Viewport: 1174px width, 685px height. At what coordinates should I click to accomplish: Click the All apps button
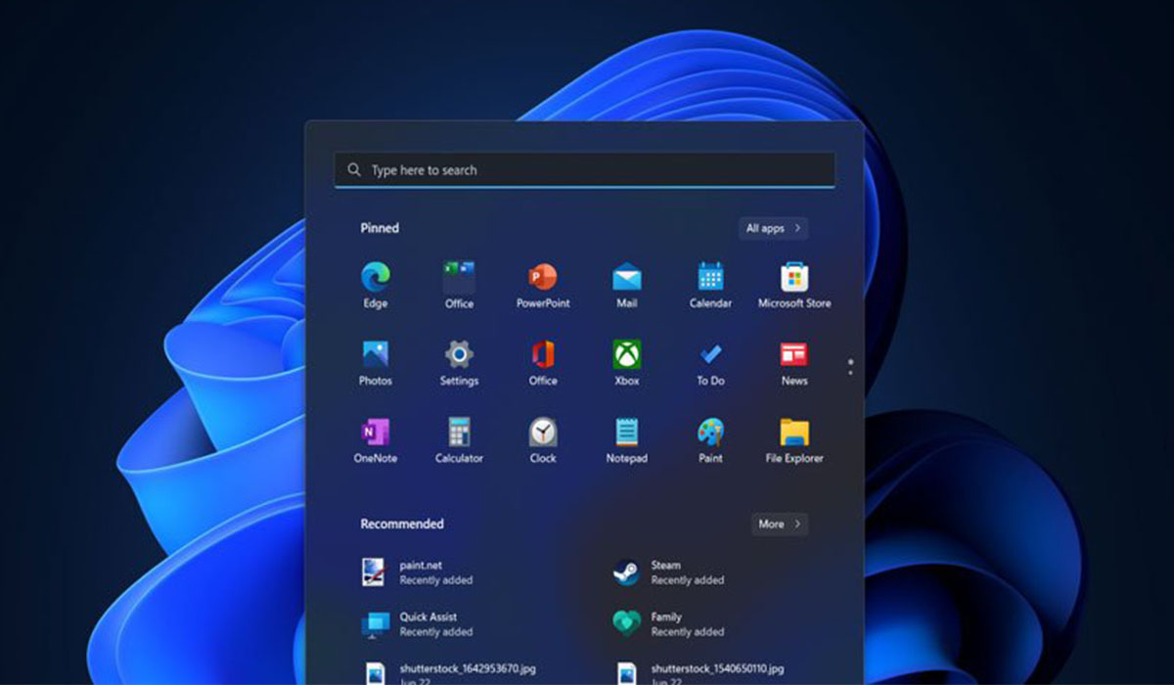773,228
